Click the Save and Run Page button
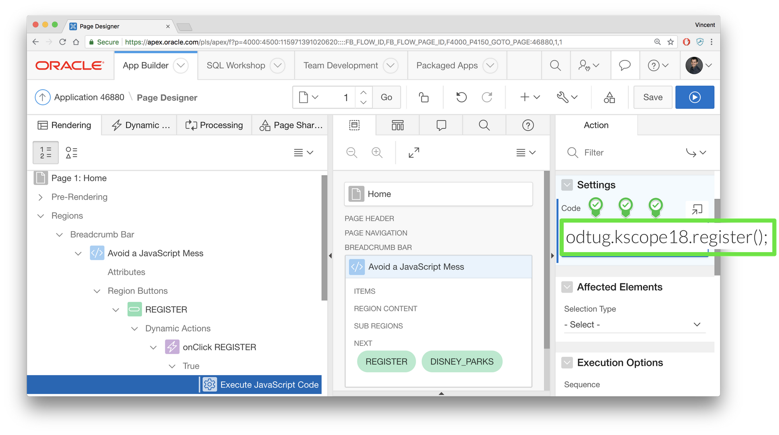Viewport: 779px width, 435px height. 694,97
